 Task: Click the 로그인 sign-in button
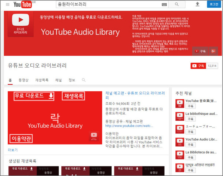click(214, 4)
